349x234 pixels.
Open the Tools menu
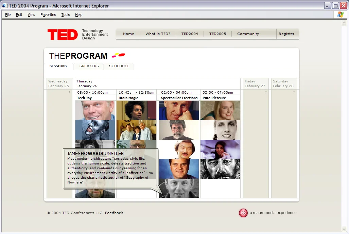[65, 15]
